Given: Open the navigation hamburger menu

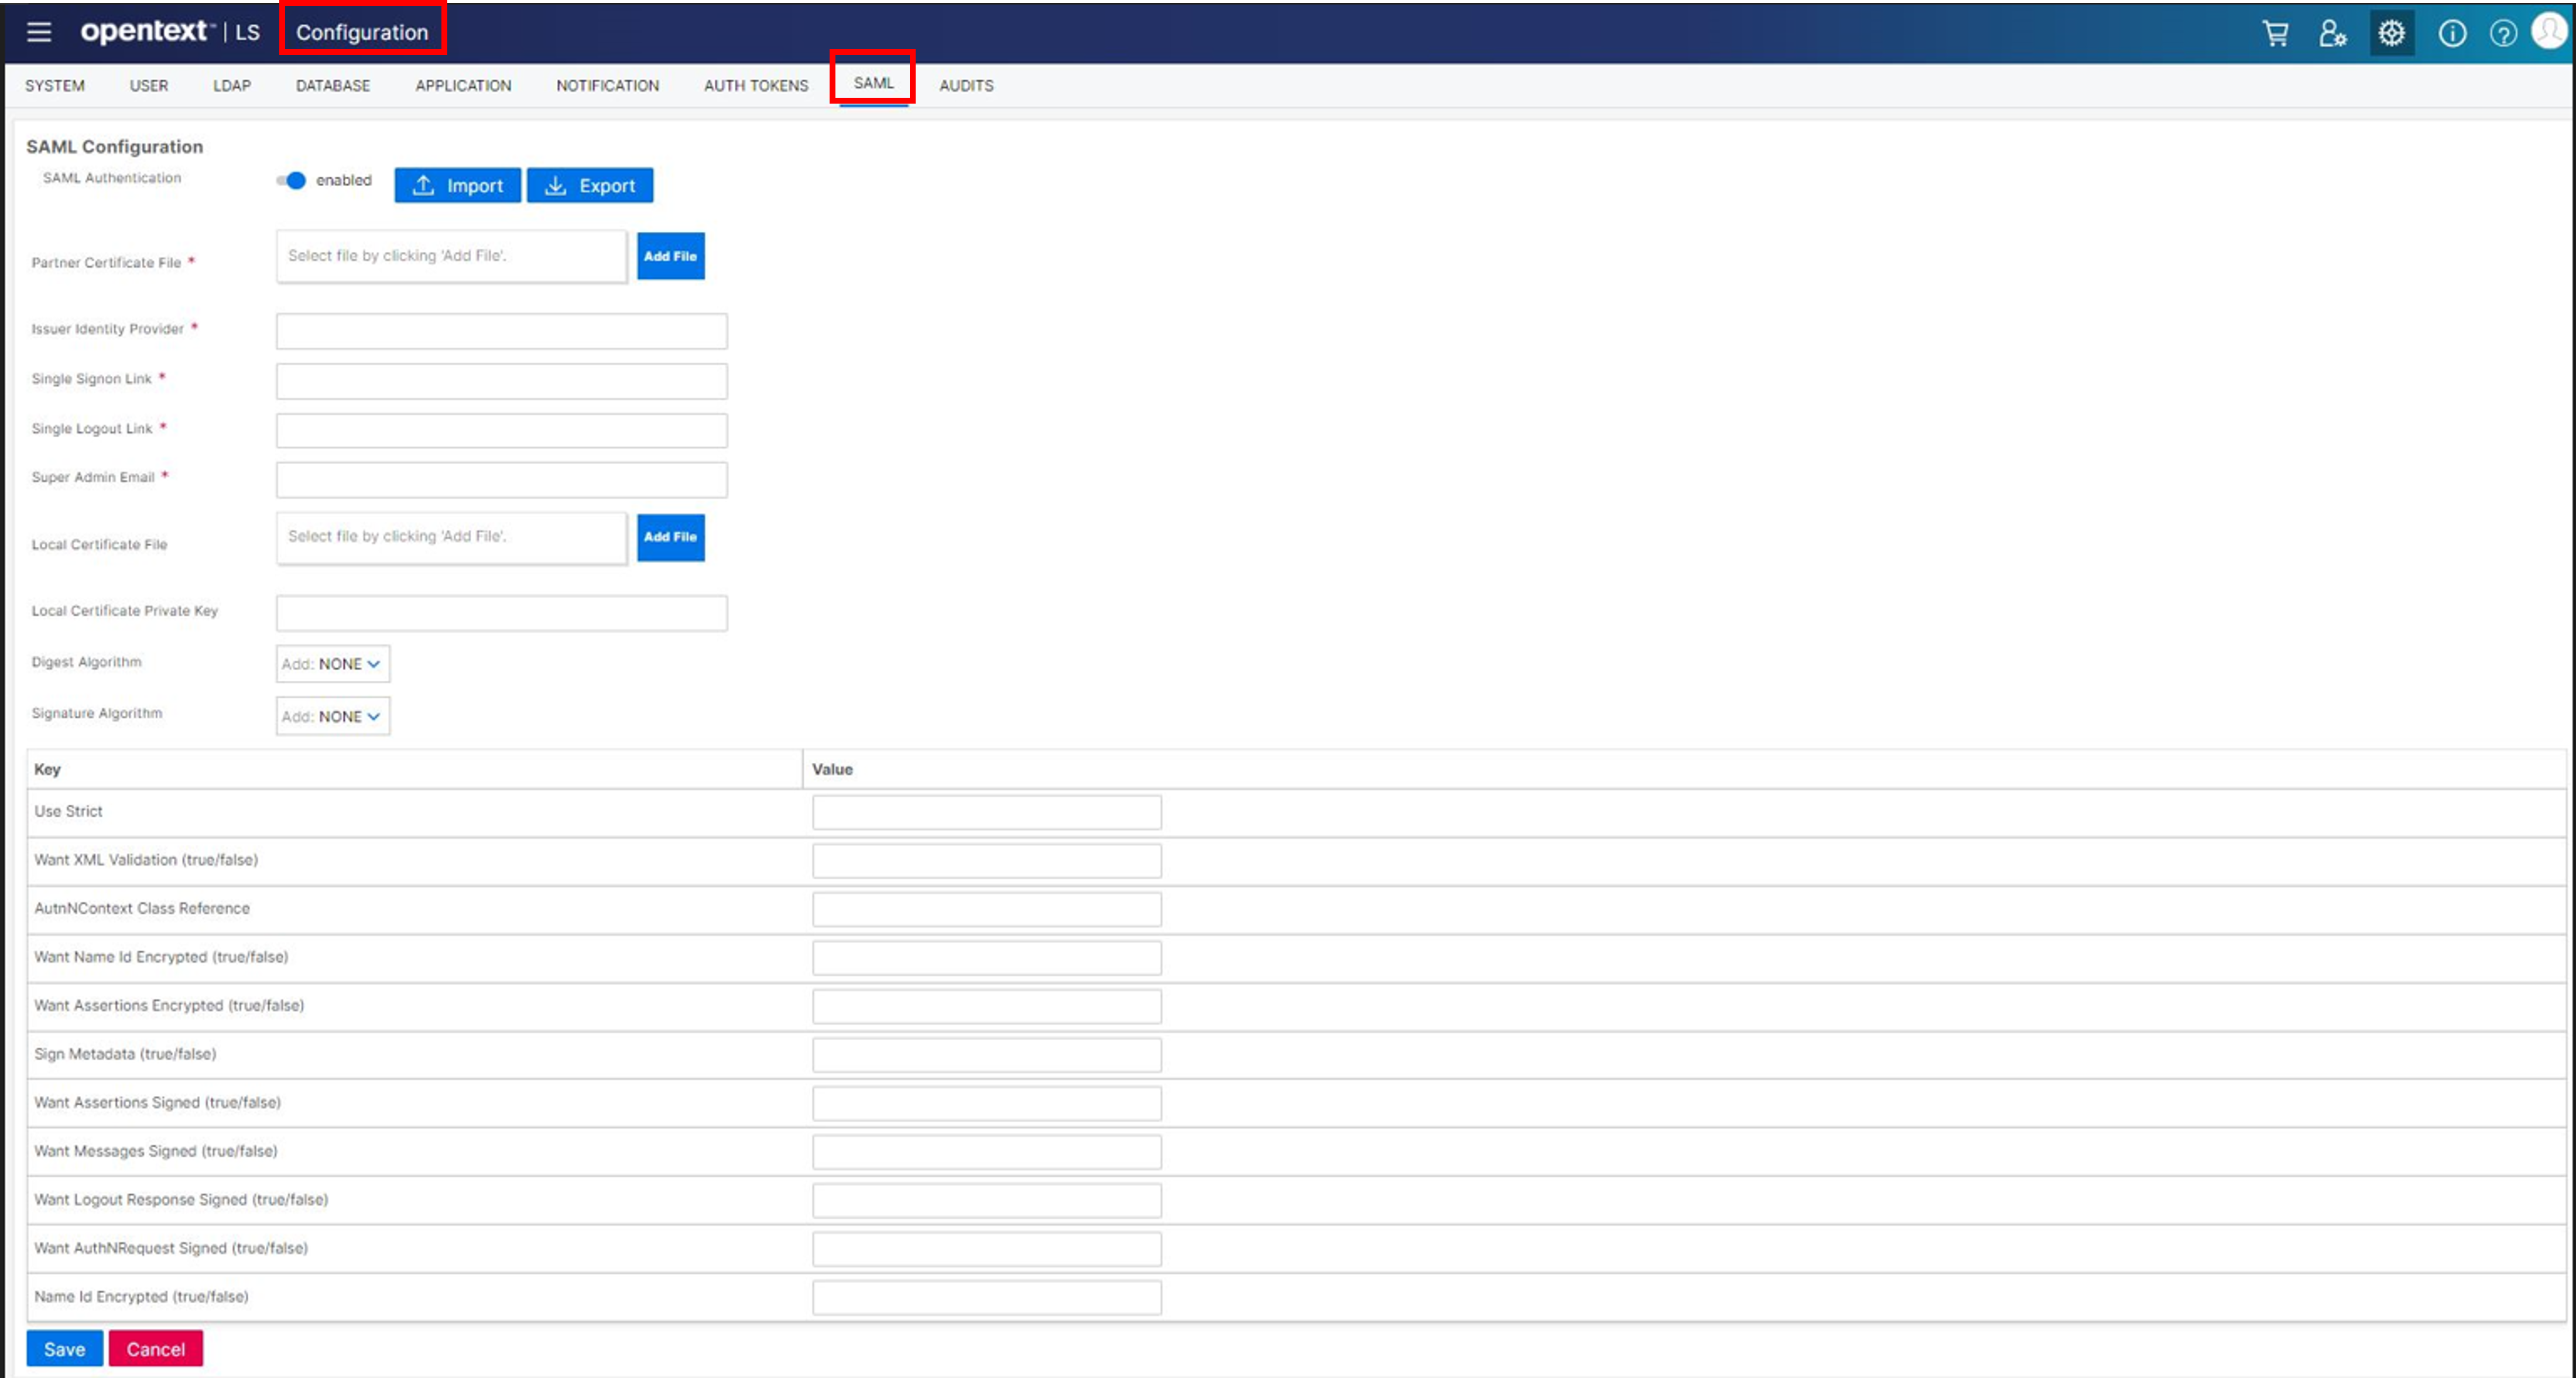Looking at the screenshot, I should (x=38, y=31).
